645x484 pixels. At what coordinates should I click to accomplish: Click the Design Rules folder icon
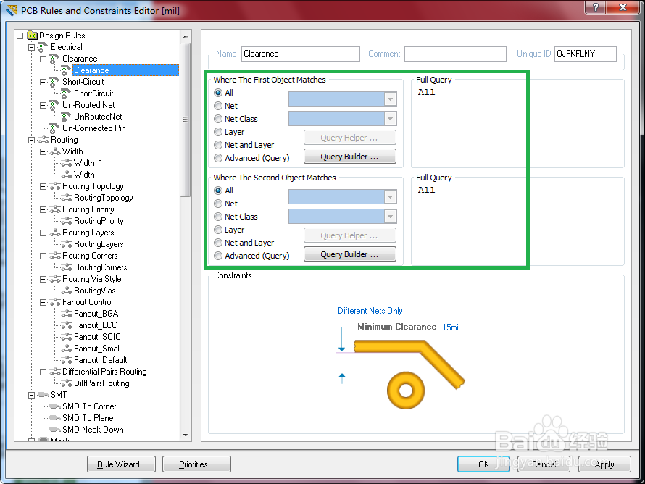[32, 36]
